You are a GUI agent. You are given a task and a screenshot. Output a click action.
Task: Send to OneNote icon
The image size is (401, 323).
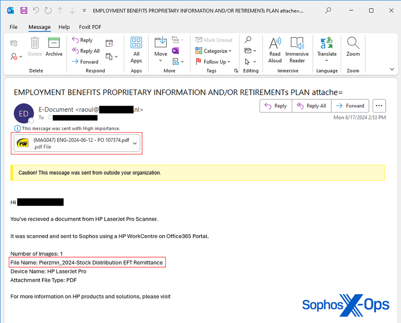point(175,51)
